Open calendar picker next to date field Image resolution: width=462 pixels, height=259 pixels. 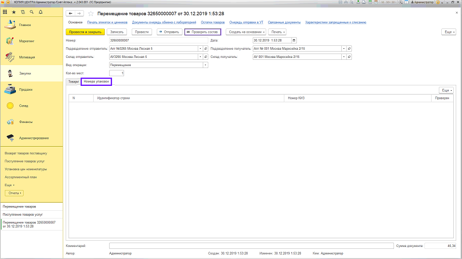pyautogui.click(x=294, y=40)
